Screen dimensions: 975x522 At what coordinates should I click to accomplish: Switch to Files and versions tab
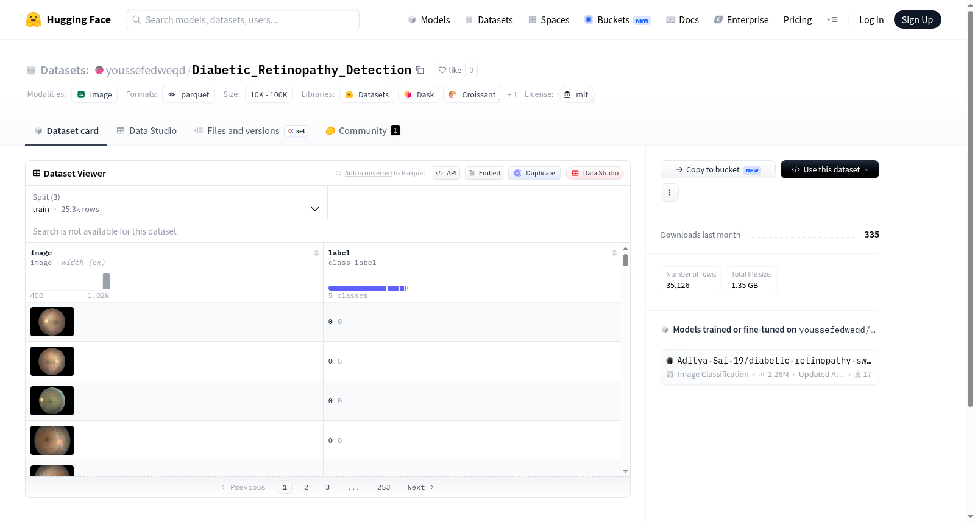pos(250,130)
